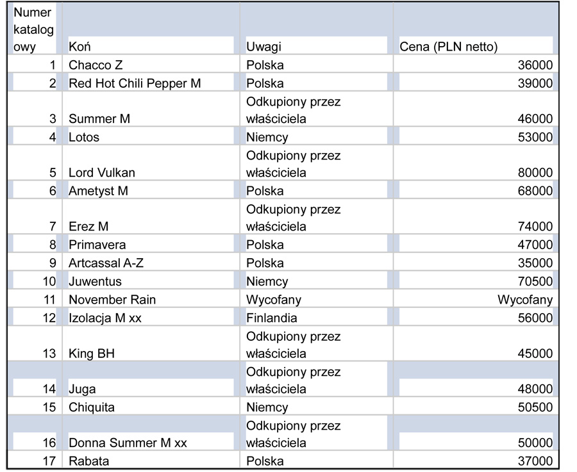Image resolution: width=577 pixels, height=472 pixels.
Task: Select the 'Rabata' horse cell
Action: 89,461
